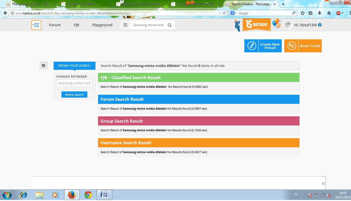Click the Hi, faisal13id username

click(x=305, y=25)
